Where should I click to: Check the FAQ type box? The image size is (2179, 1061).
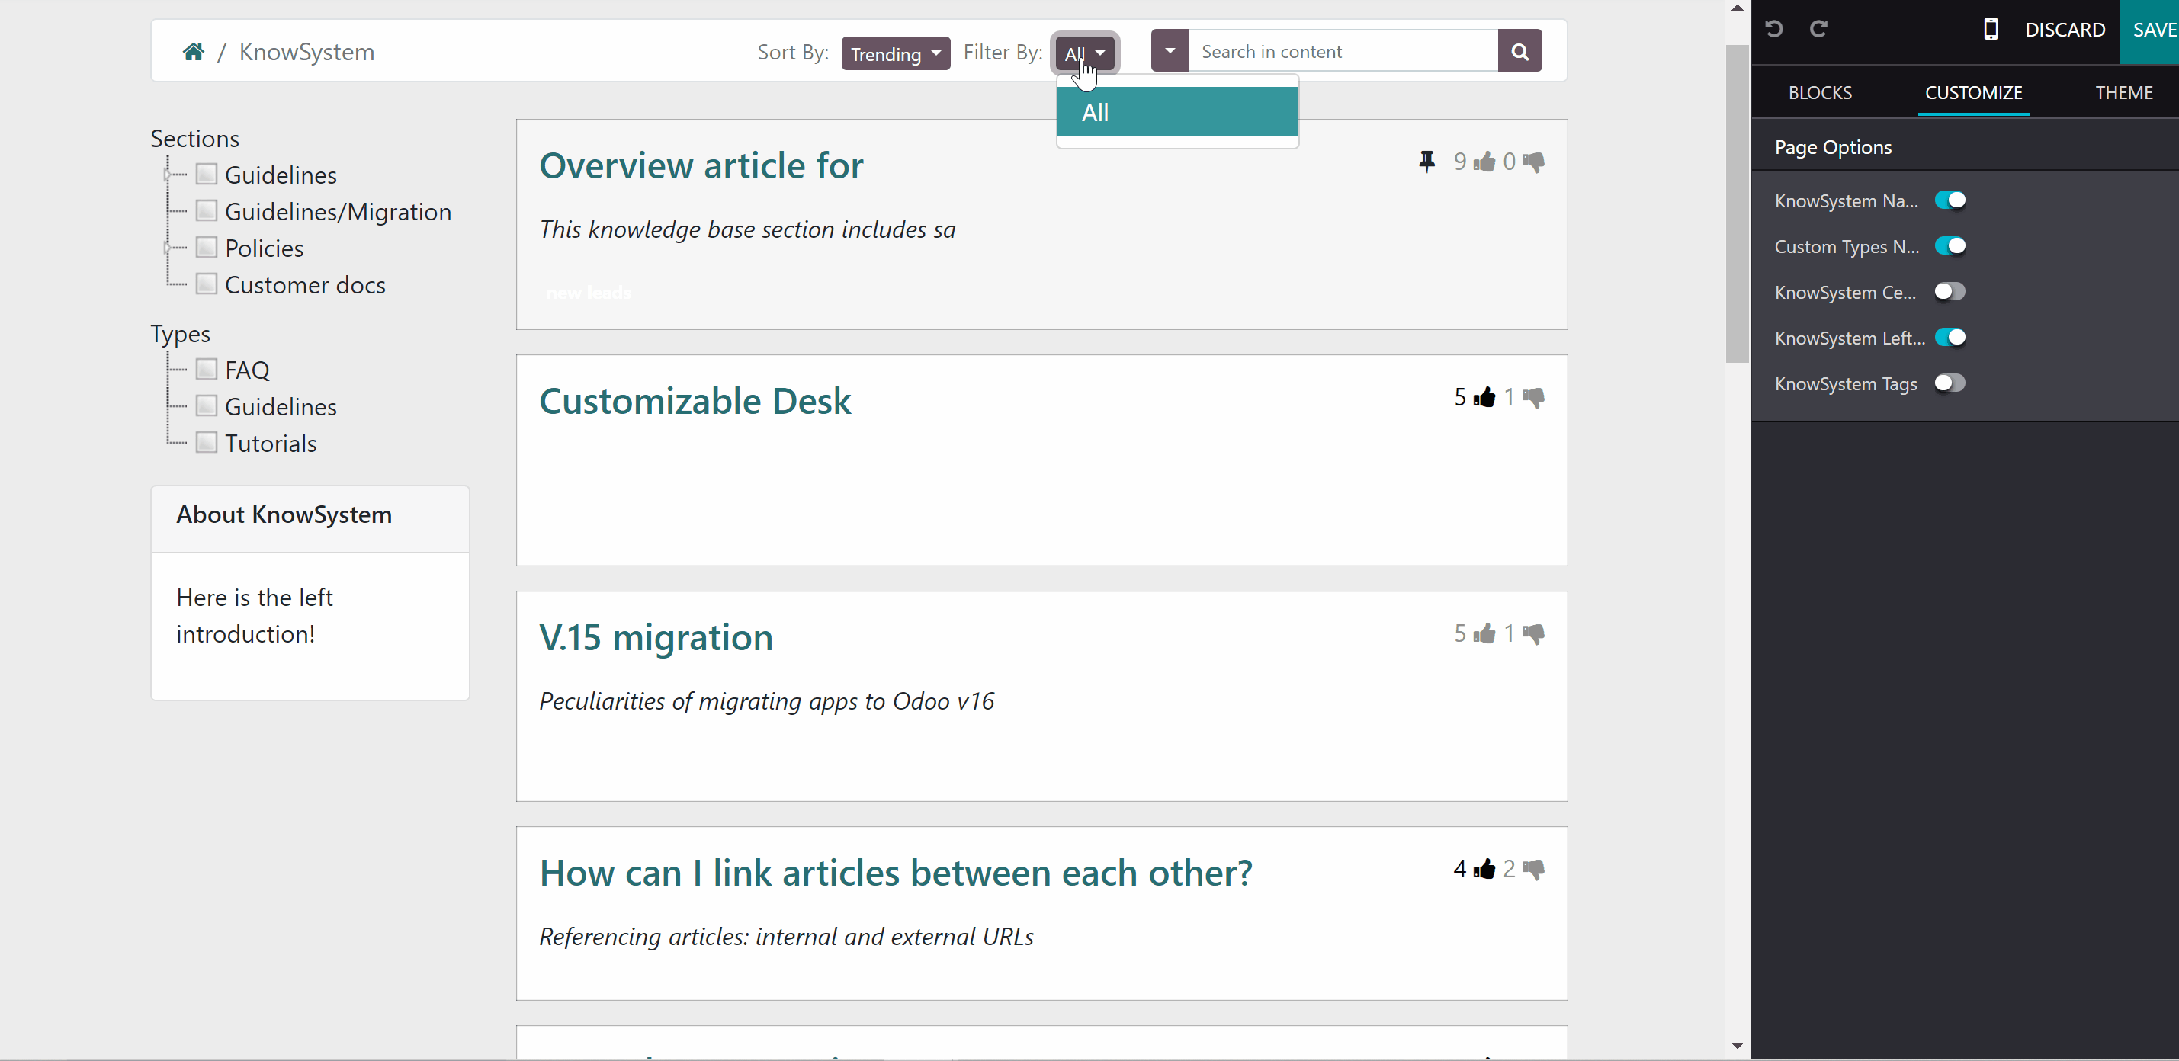[207, 370]
